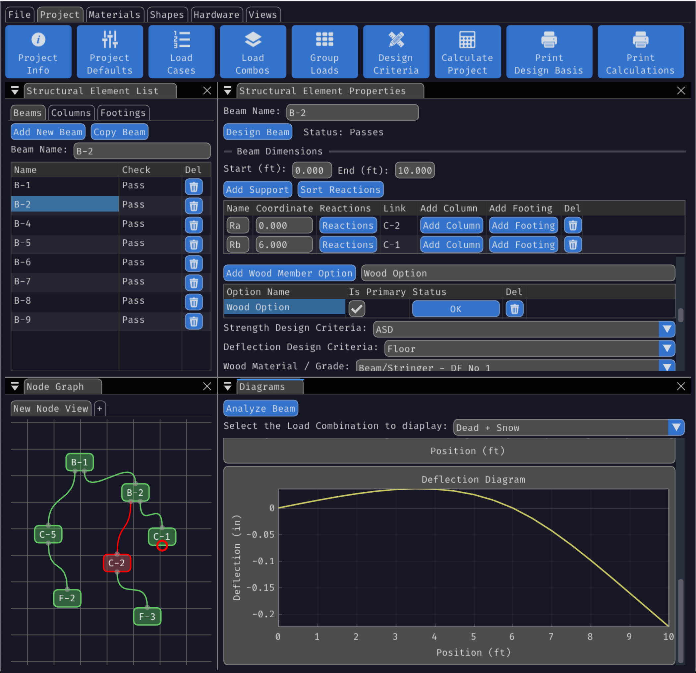The image size is (696, 673).
Task: Click the properties panel vertical scrollbar
Action: point(680,315)
